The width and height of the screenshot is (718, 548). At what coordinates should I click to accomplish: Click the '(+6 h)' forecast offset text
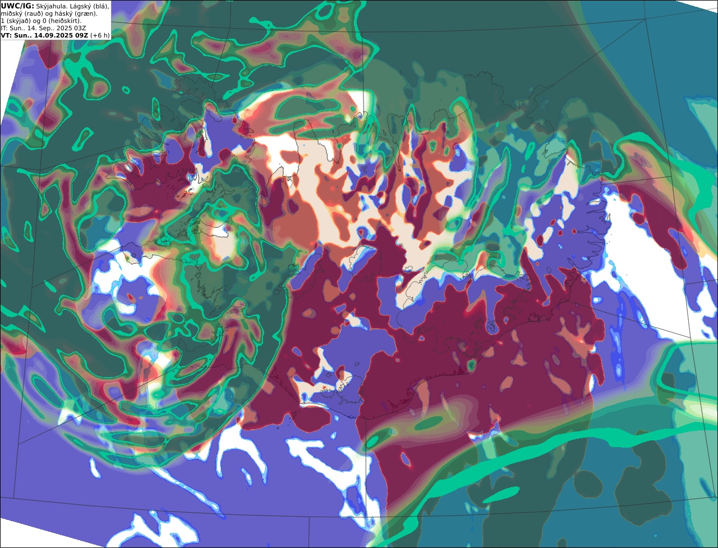point(100,35)
